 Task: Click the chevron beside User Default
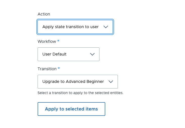tap(92, 54)
